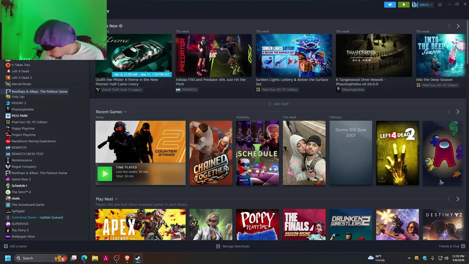This screenshot has height=264, width=469.
Task: Open OBS Studio from taskbar
Action: 117,258
